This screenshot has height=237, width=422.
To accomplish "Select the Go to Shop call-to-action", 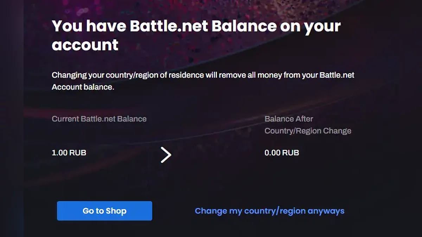I will point(104,211).
